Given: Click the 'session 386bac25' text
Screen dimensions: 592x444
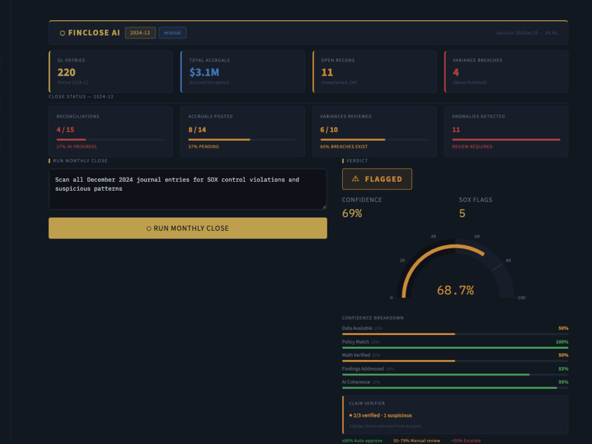Looking at the screenshot, I should pyautogui.click(x=517, y=33).
